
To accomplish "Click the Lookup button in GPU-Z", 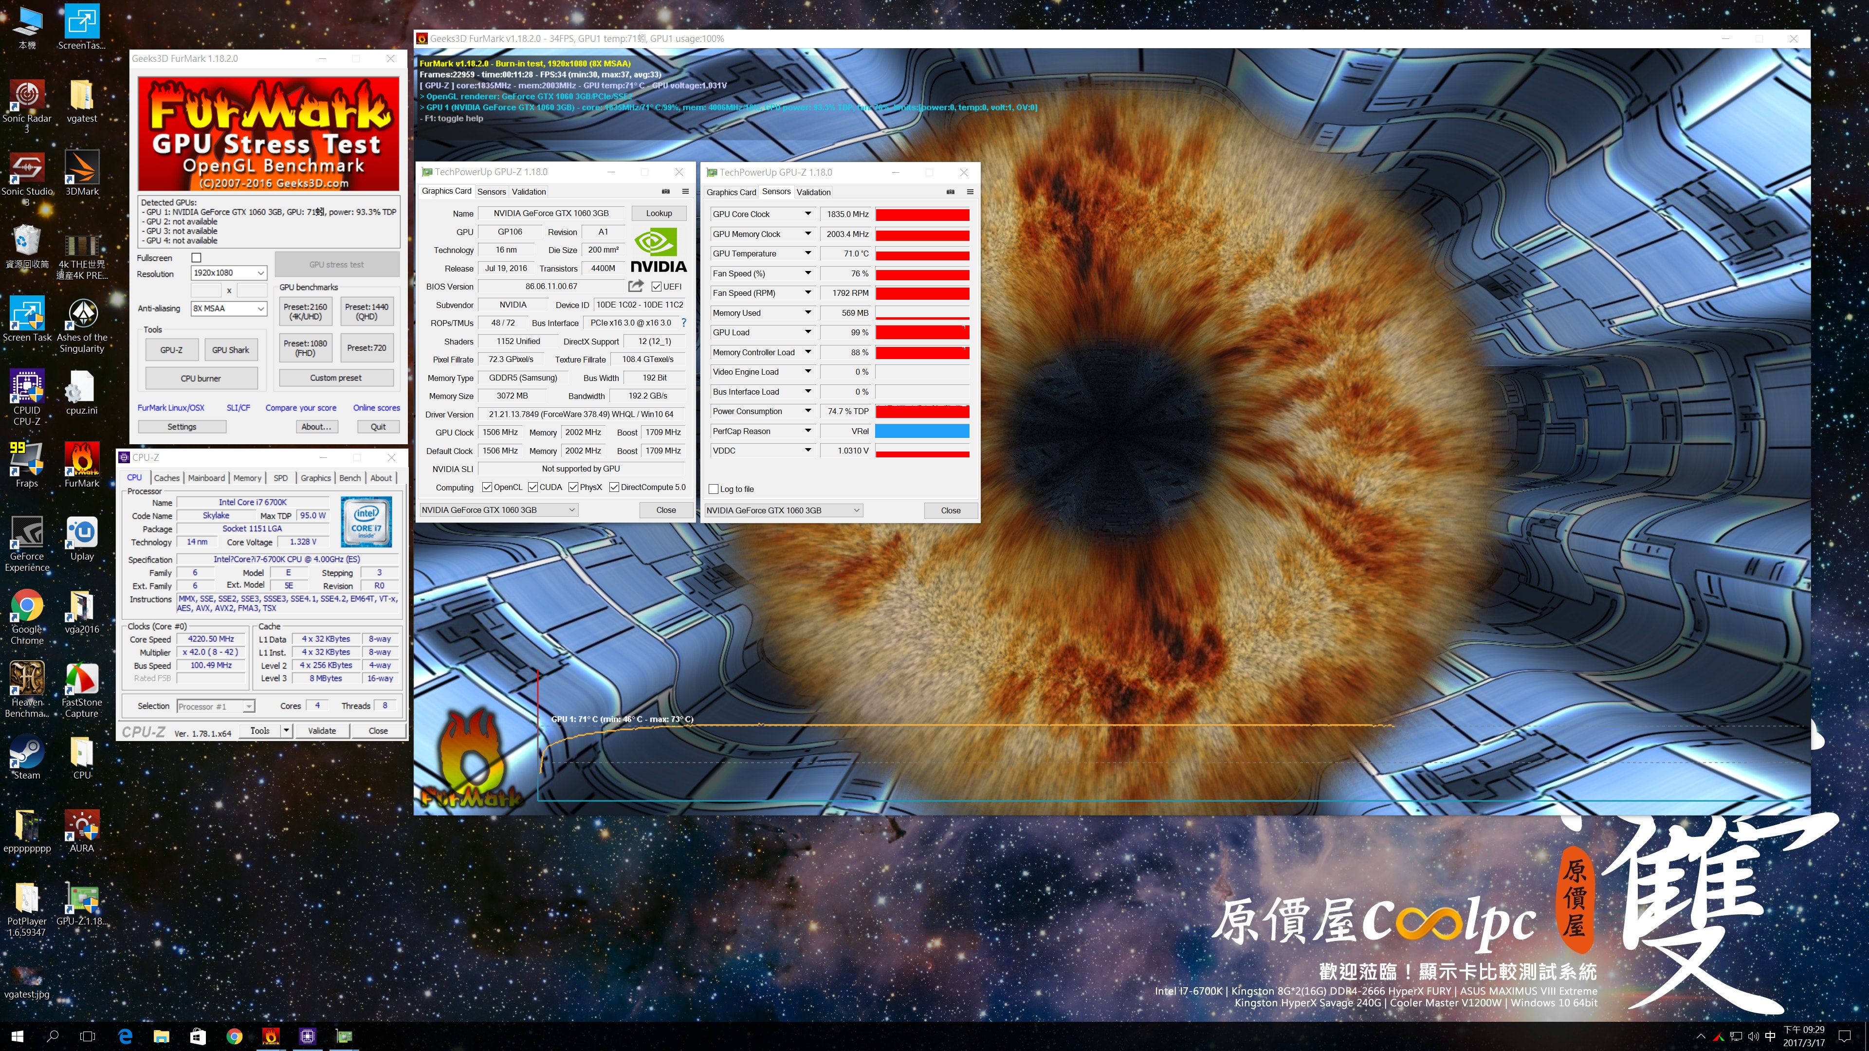I will [x=659, y=213].
